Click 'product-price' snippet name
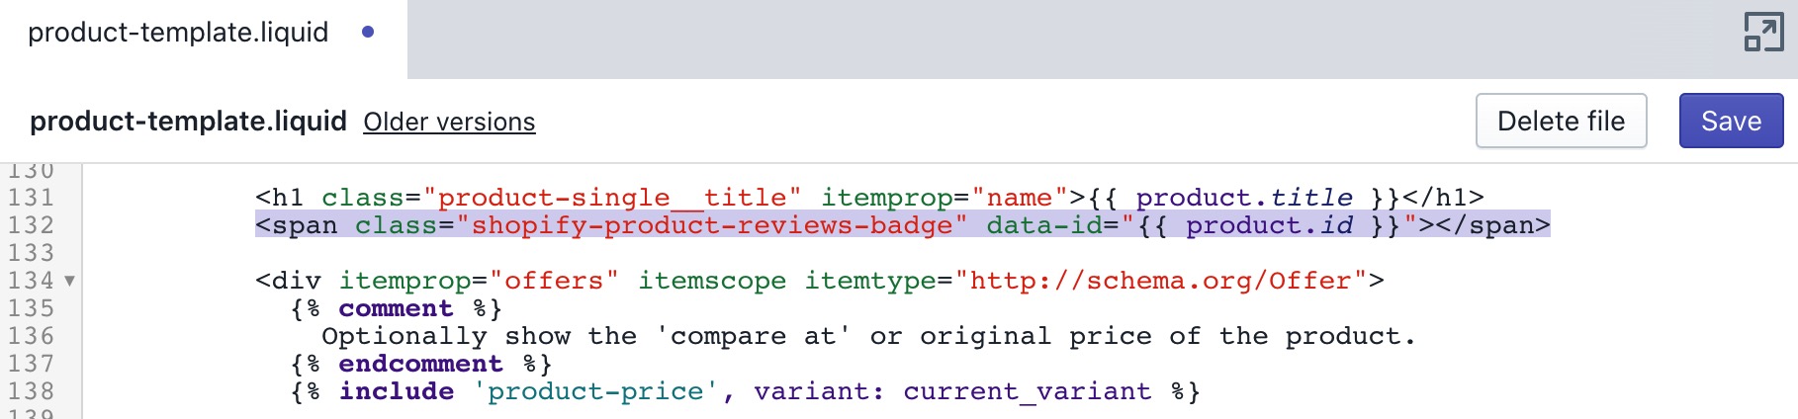This screenshot has height=419, width=1798. pos(595,391)
